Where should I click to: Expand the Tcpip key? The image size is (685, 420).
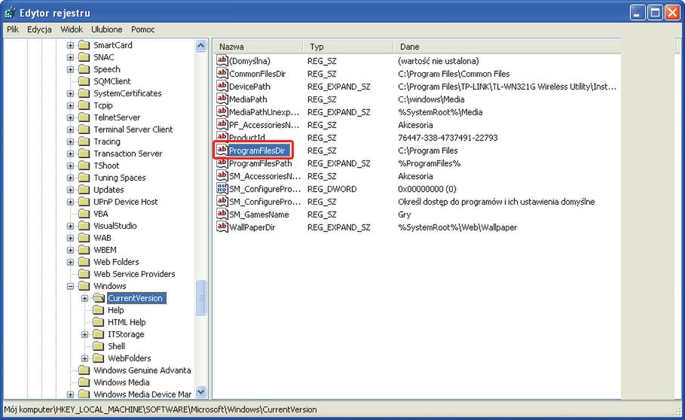tap(70, 105)
